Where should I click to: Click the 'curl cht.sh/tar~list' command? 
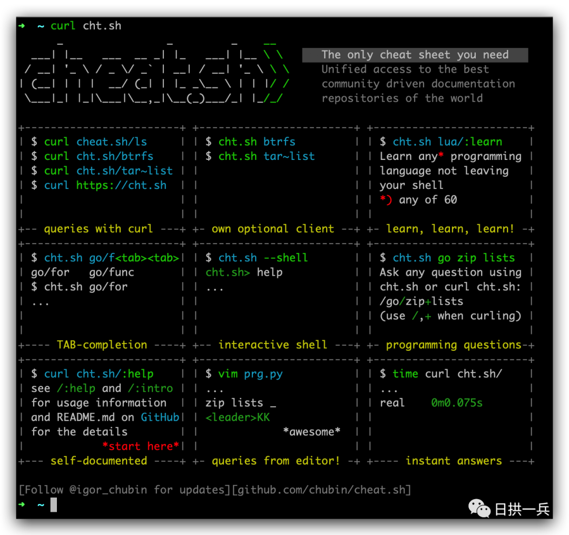(109, 171)
